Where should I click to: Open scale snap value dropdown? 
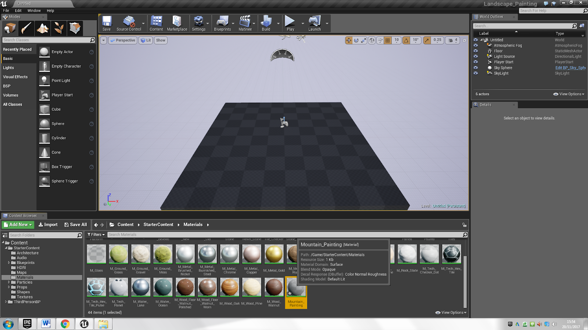point(437,40)
